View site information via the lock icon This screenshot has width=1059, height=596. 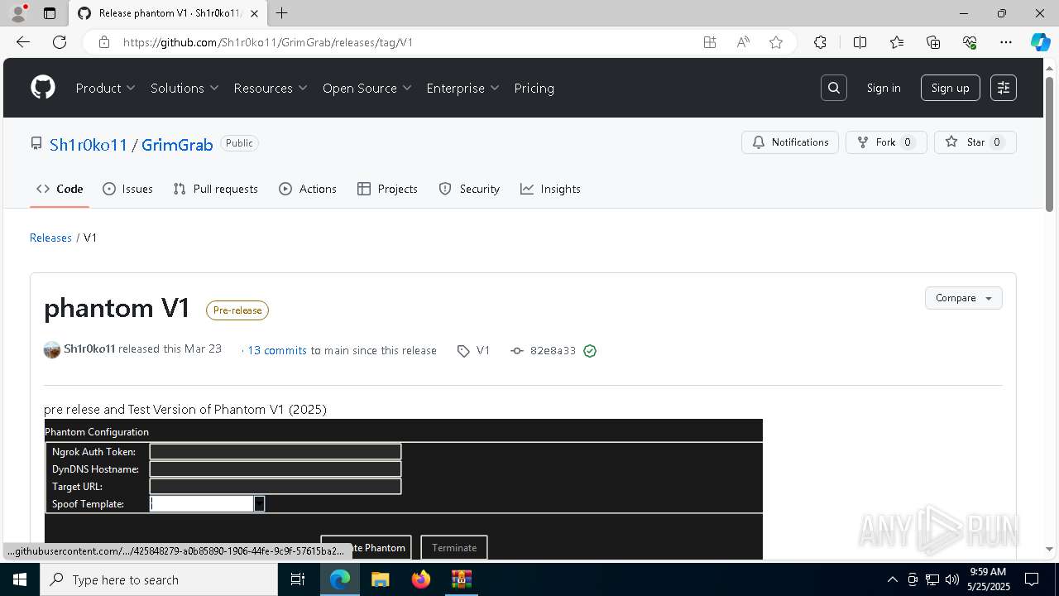(104, 42)
